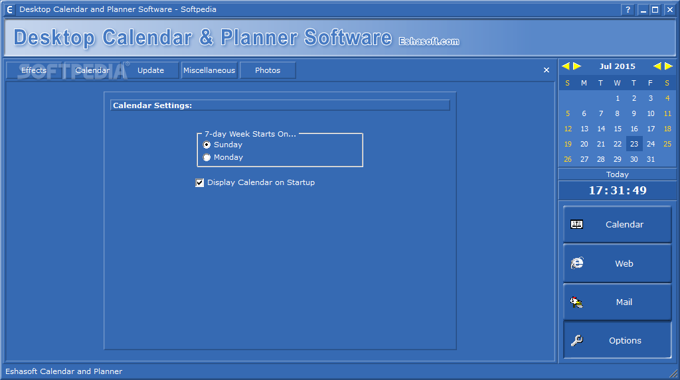Select Saturday July 18 in the mini calendar
The image size is (680, 380).
point(667,129)
